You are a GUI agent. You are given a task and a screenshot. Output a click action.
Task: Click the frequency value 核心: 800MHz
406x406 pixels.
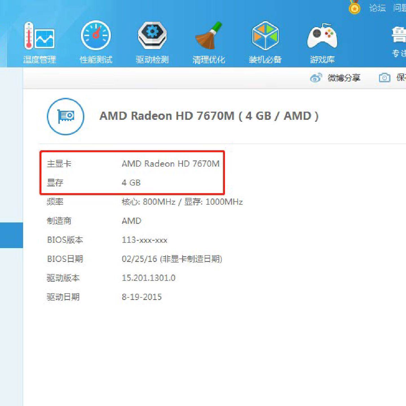click(149, 202)
